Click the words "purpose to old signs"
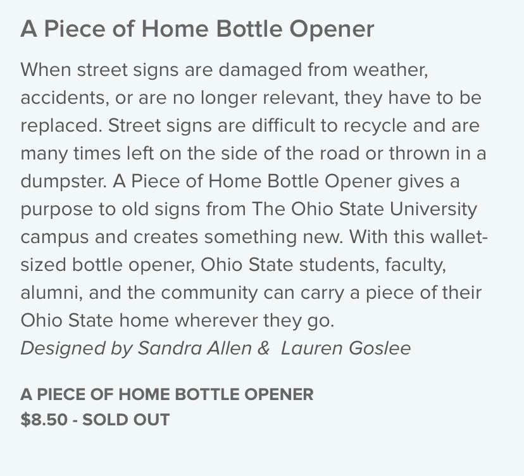 click(110, 210)
